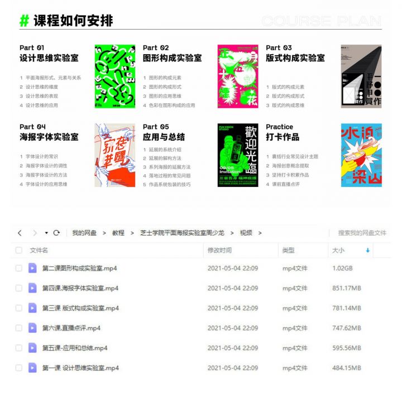402x393 pixels.
Task: Check the box for 第三课 版式构成实验室.mp4
Action: coord(19,308)
